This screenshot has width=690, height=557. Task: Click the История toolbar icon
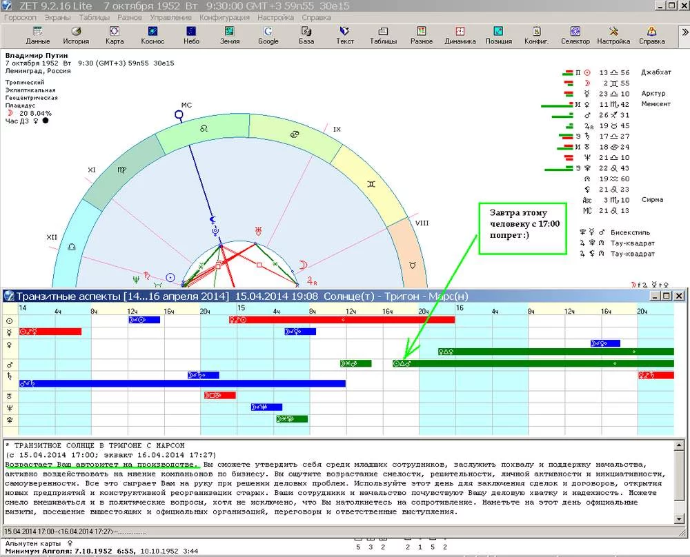[x=76, y=35]
